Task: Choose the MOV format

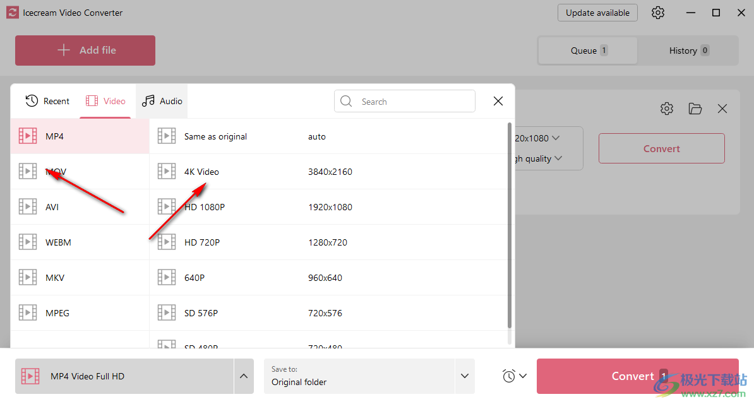Action: pyautogui.click(x=80, y=171)
